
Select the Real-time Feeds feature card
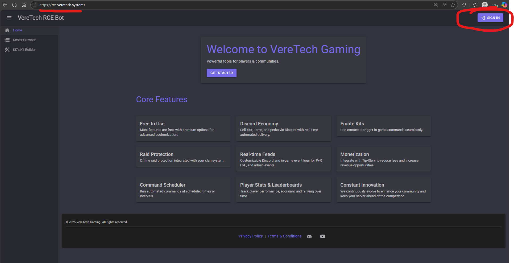click(284, 159)
